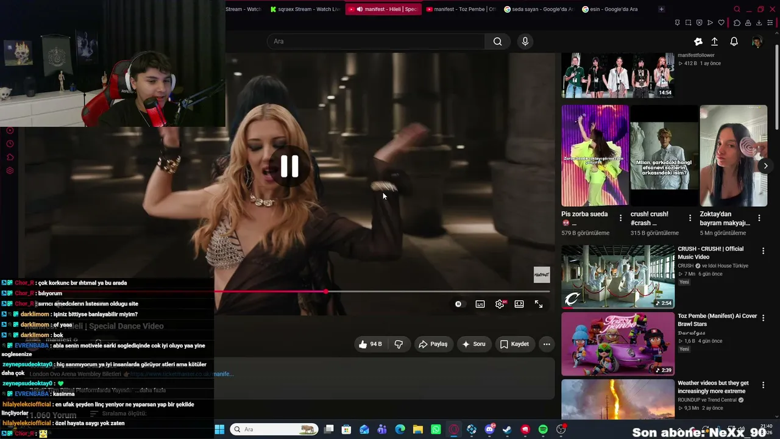
Task: Click the Weather videos title link
Action: [x=713, y=387]
